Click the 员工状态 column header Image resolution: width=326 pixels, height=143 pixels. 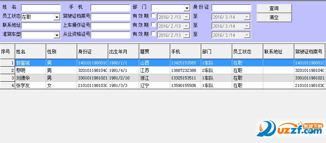(x=247, y=52)
